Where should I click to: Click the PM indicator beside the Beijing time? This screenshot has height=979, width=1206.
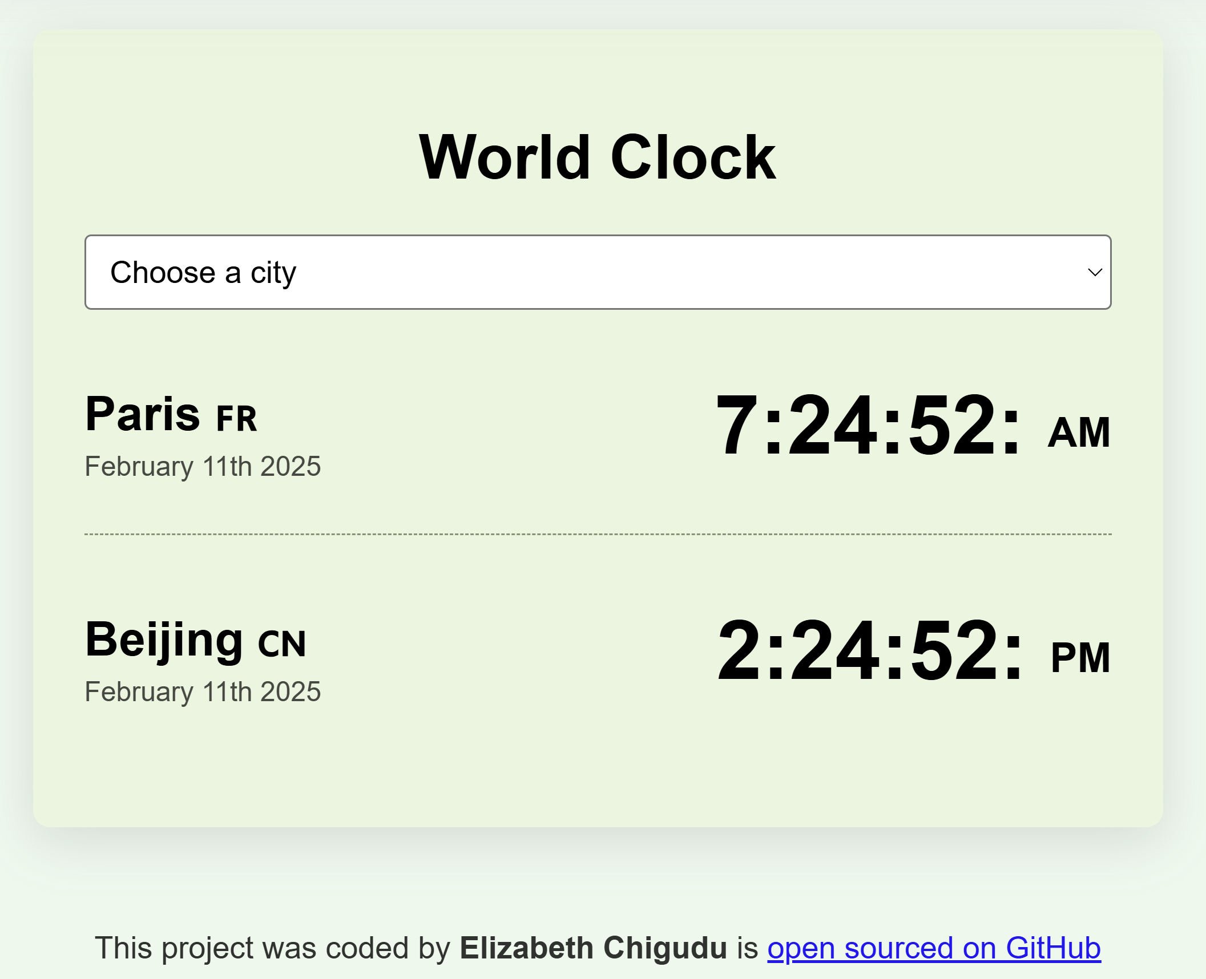pyautogui.click(x=1080, y=658)
